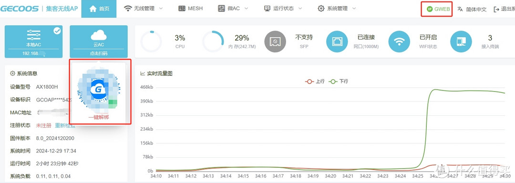Click the SFP status icon
Image resolution: width=515 pixels, height=183 pixels.
click(x=275, y=41)
